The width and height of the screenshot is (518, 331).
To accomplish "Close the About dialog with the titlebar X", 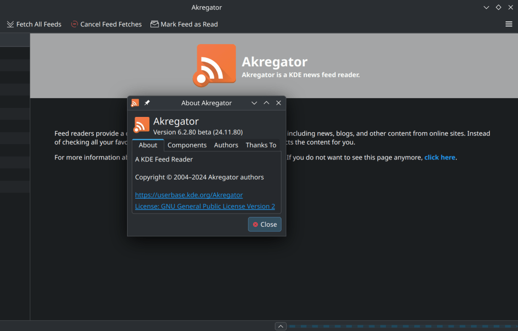I will [278, 103].
